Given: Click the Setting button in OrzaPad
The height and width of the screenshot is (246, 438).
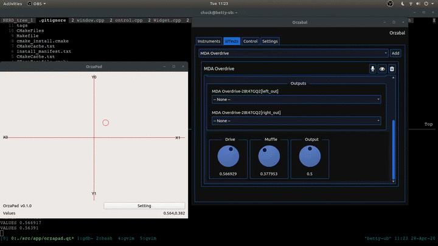Looking at the screenshot, I should (x=144, y=206).
